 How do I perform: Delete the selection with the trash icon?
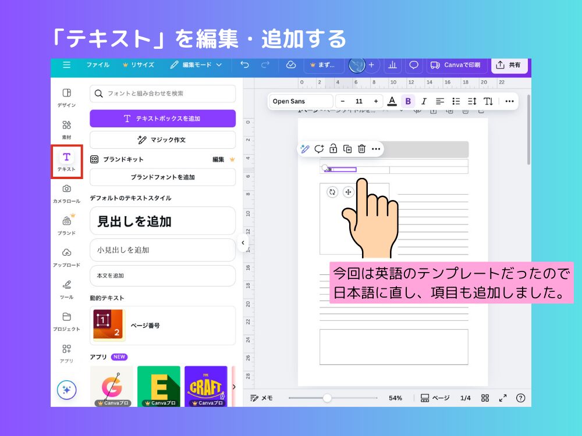tap(362, 149)
